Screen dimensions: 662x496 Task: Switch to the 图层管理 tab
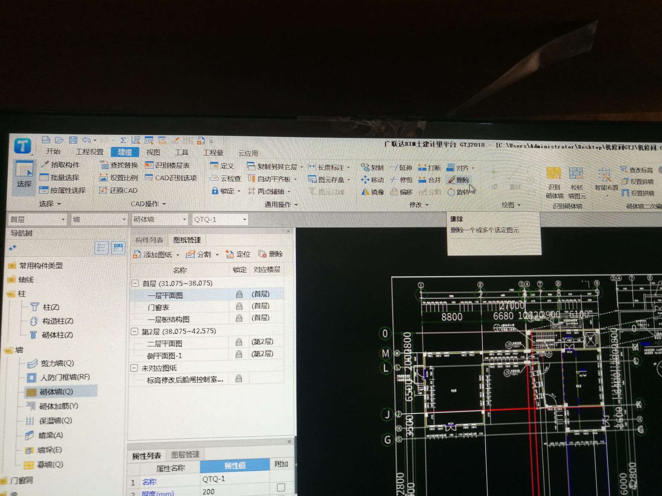[185, 454]
